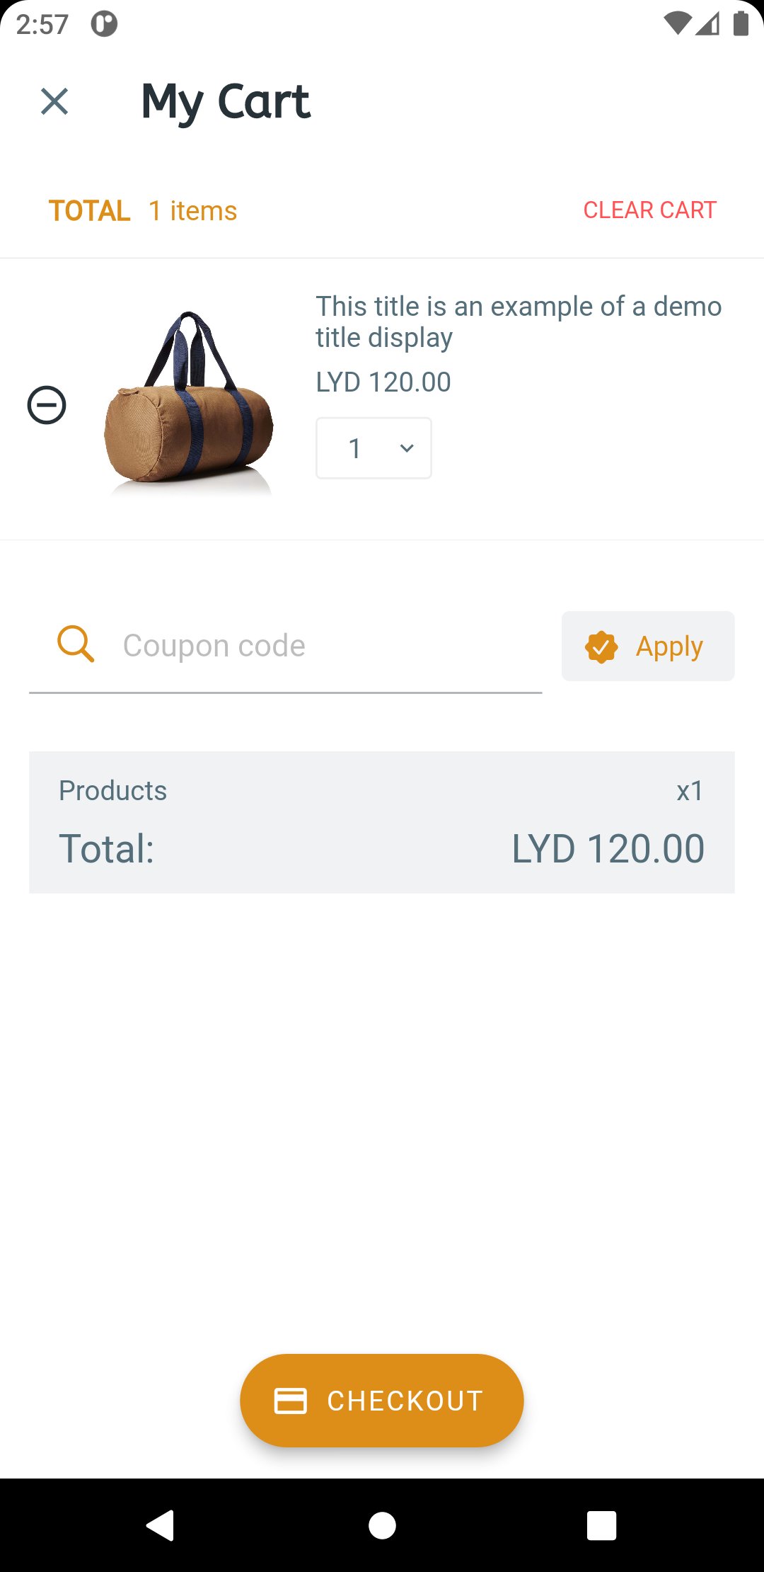Remove the bag item using the minus icon

click(47, 405)
